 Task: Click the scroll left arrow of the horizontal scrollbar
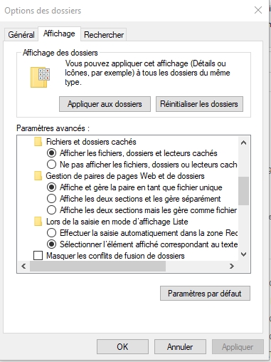(x=23, y=266)
